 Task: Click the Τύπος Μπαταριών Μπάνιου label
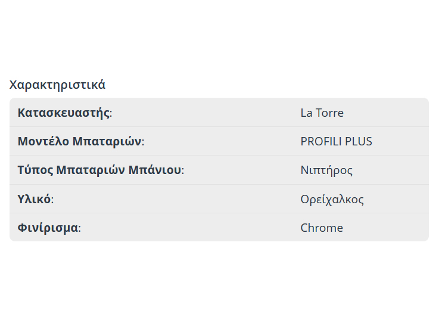click(99, 170)
